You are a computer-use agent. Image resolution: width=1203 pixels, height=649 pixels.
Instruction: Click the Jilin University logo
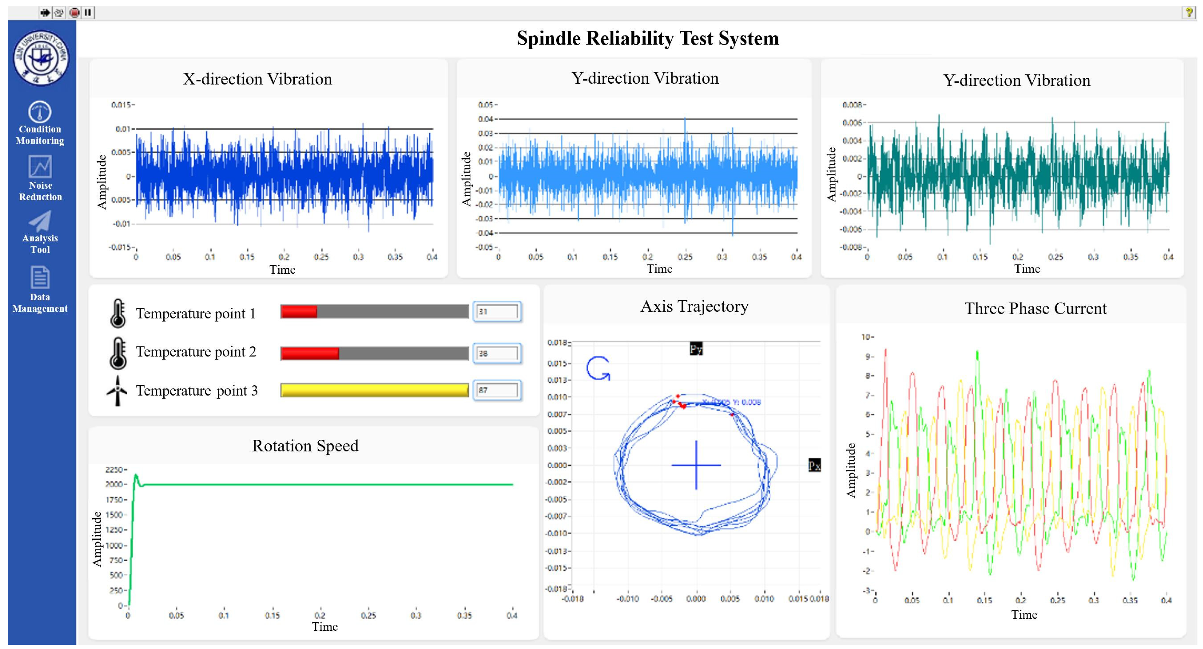(41, 58)
